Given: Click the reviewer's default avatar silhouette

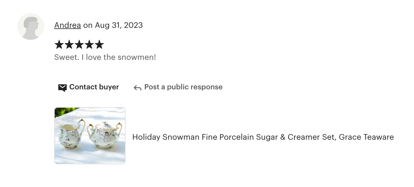Looking at the screenshot, I should click(x=31, y=26).
